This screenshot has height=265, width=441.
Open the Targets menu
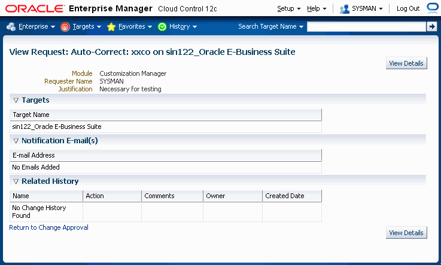(x=87, y=26)
